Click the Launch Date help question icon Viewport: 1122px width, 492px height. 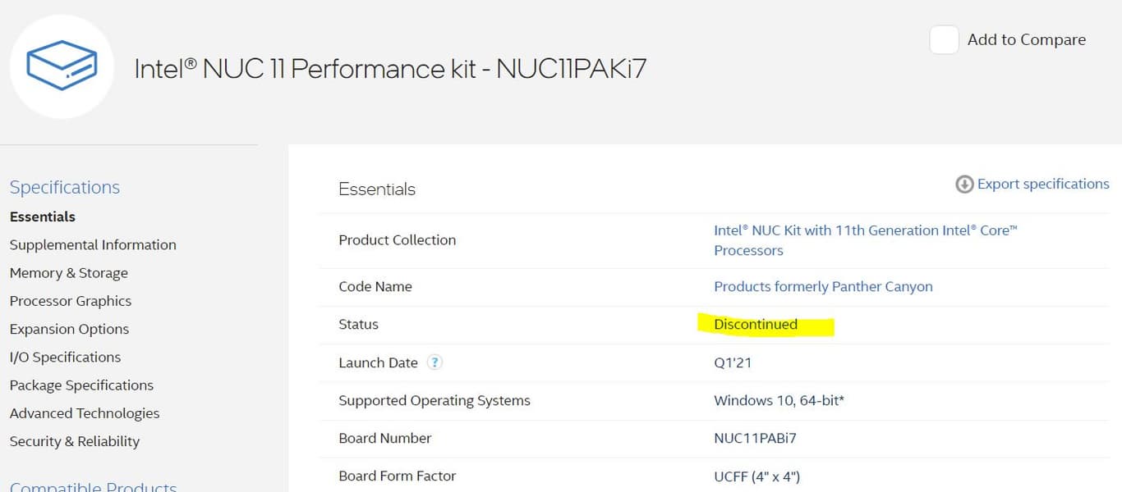435,362
